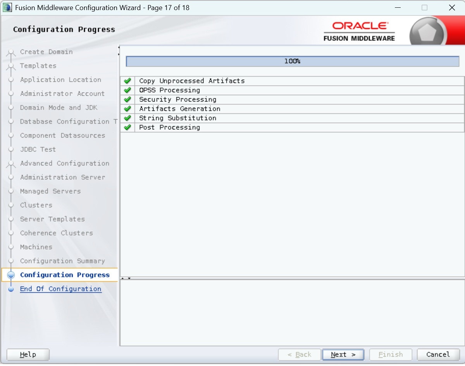Click the disabled Back button
Image resolution: width=465 pixels, height=366 pixels.
pos(299,354)
